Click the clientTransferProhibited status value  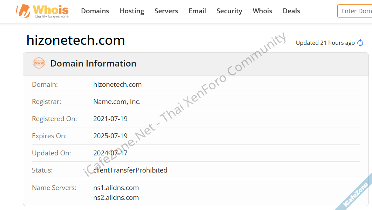coord(130,170)
